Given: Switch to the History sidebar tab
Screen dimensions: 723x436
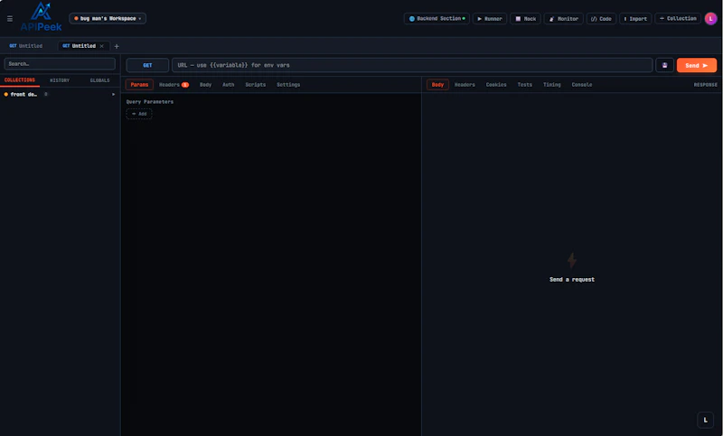Looking at the screenshot, I should 60,80.
